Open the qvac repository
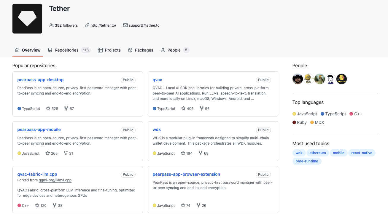This screenshot has width=388, height=219. (158, 80)
